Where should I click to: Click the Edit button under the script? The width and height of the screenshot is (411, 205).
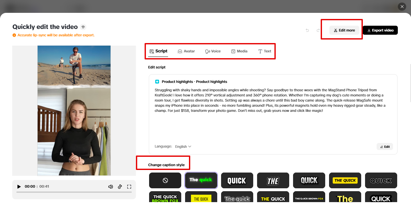[x=385, y=147]
